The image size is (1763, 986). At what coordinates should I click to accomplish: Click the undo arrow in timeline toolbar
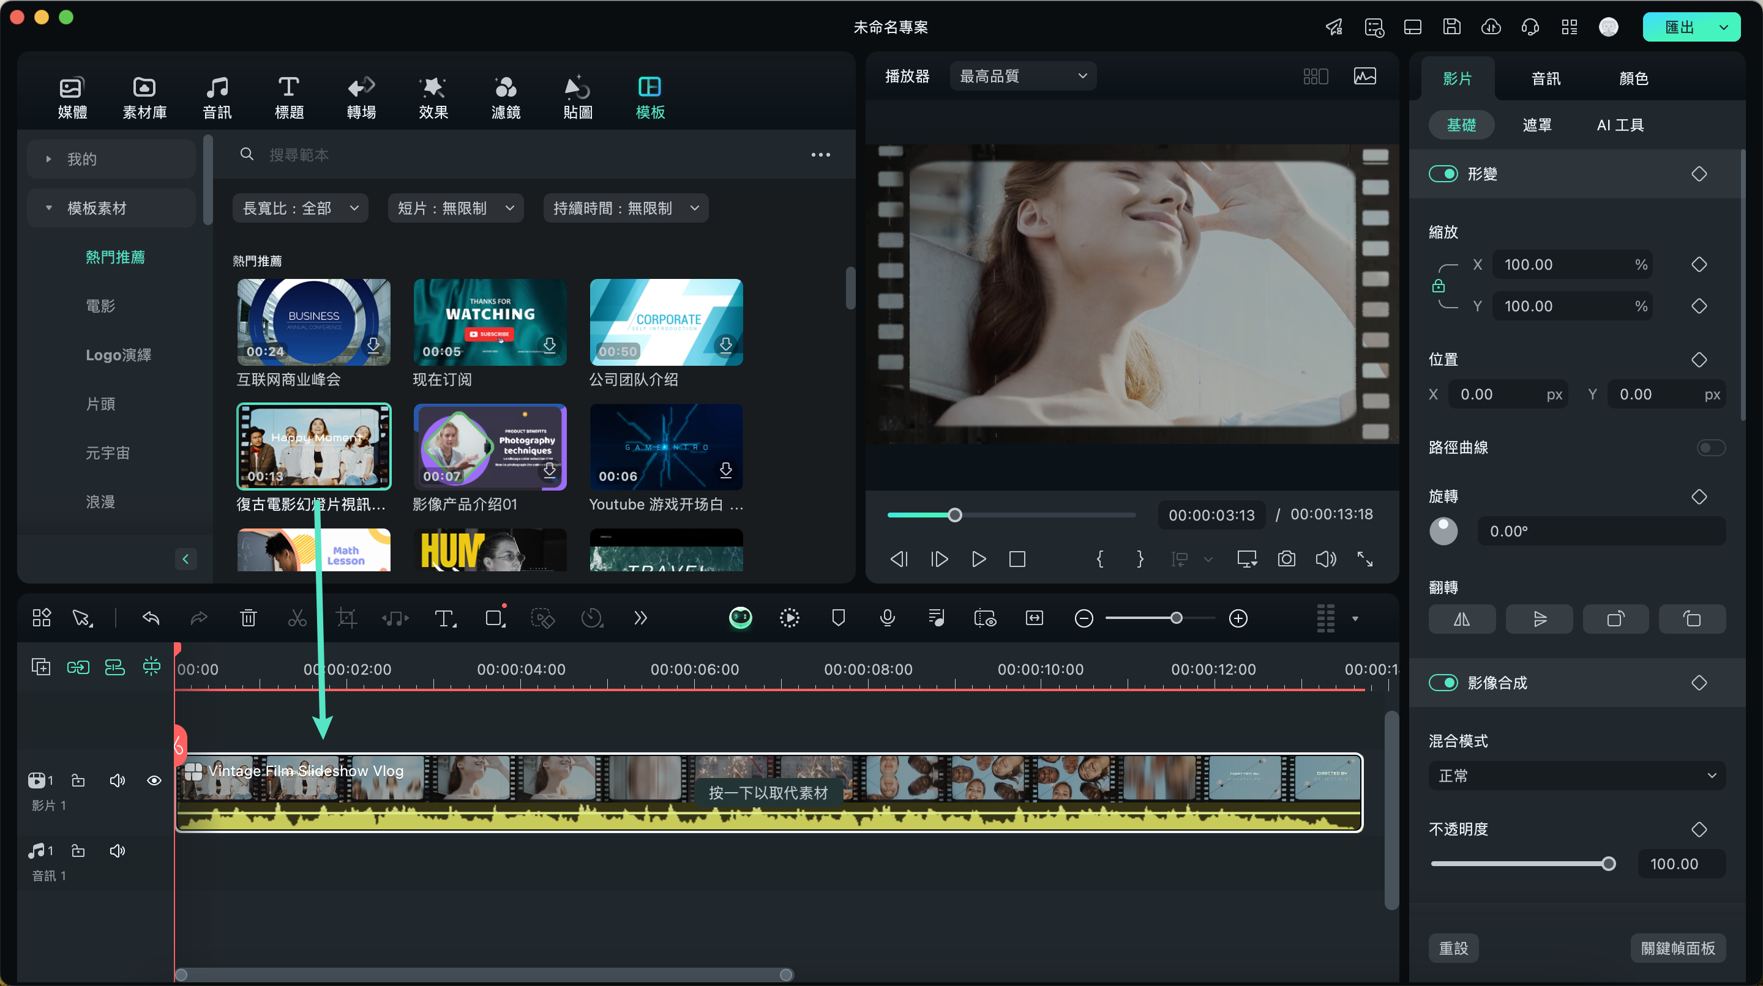pos(151,618)
